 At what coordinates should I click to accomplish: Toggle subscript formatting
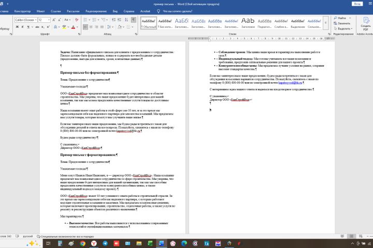43,27
